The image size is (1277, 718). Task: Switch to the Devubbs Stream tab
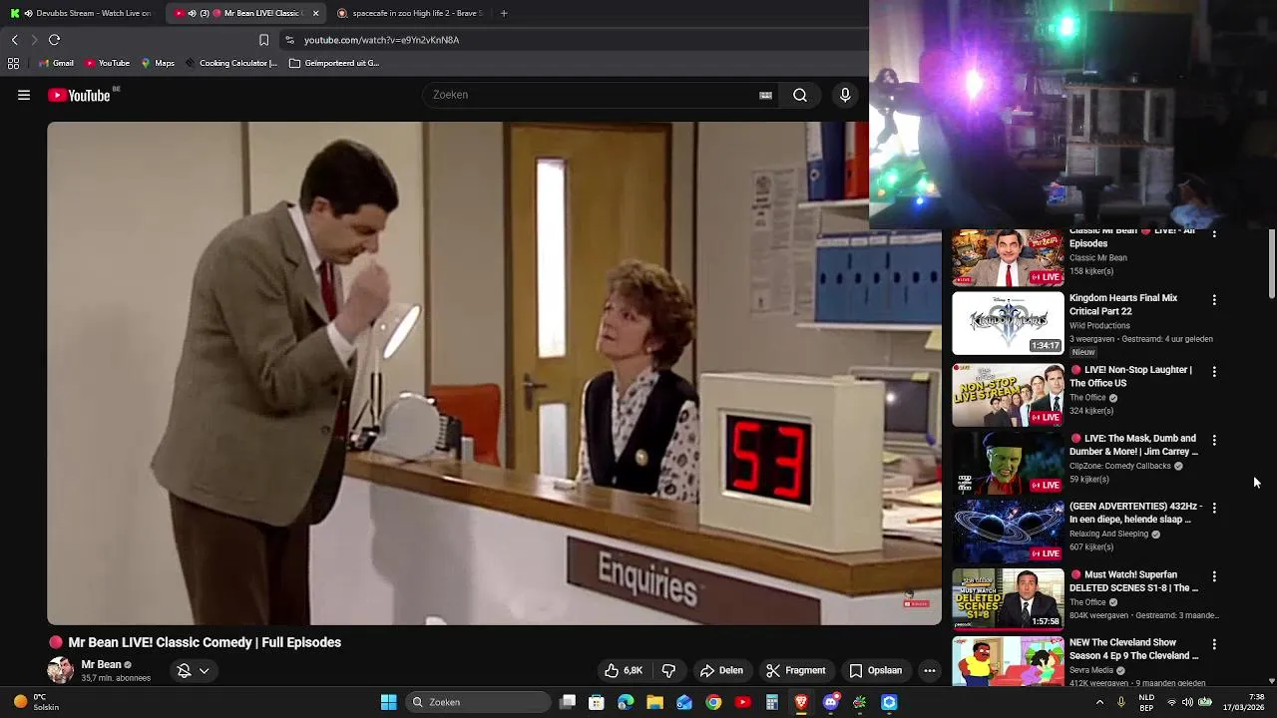[80, 13]
